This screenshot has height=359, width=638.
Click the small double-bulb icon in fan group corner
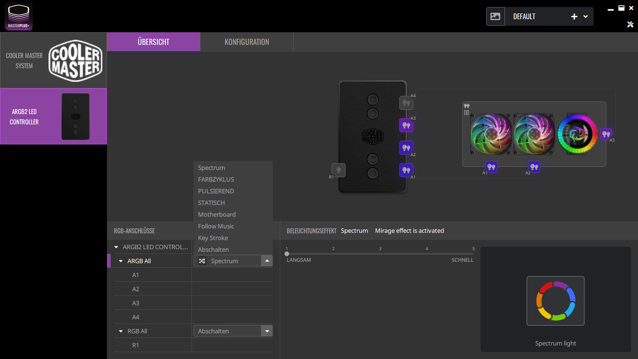coord(466,106)
